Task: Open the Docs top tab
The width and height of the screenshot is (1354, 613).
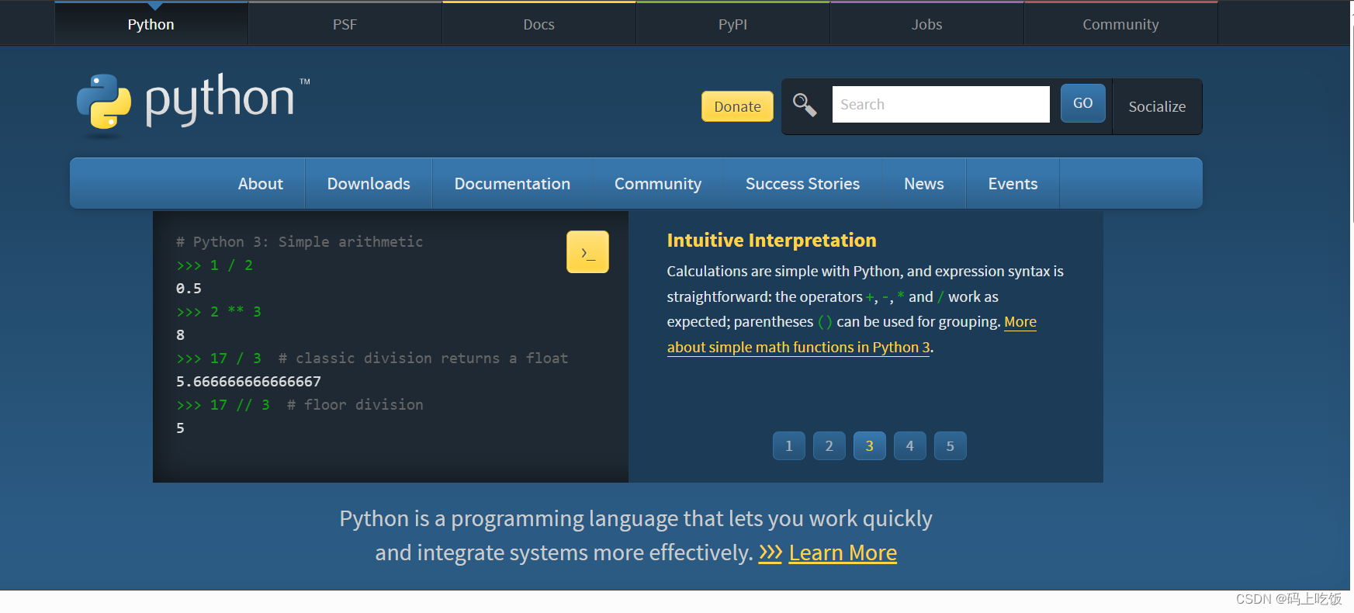Action: coord(539,24)
